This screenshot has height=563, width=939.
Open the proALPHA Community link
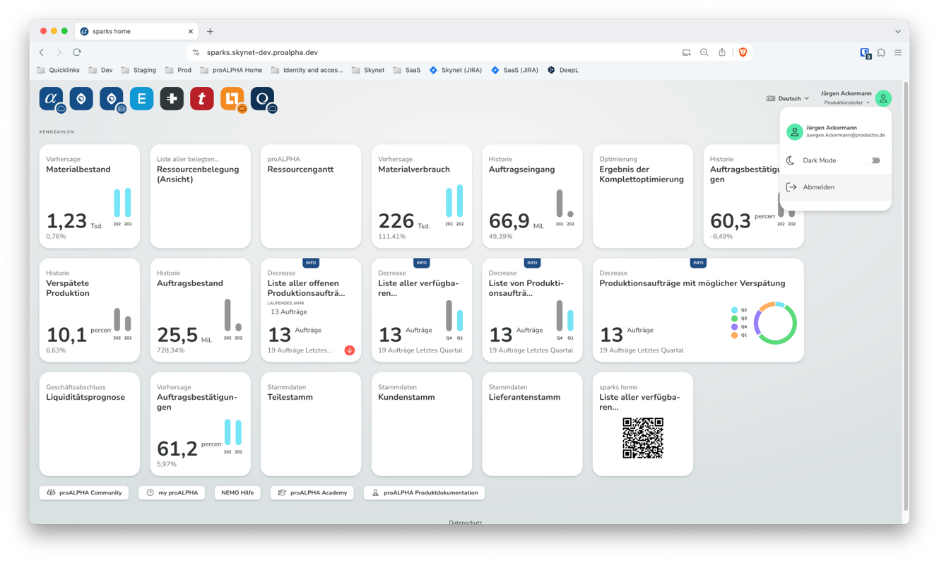[x=84, y=492]
